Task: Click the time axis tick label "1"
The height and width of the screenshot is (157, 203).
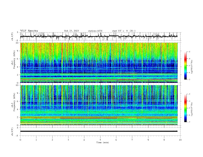Action: [36, 140]
